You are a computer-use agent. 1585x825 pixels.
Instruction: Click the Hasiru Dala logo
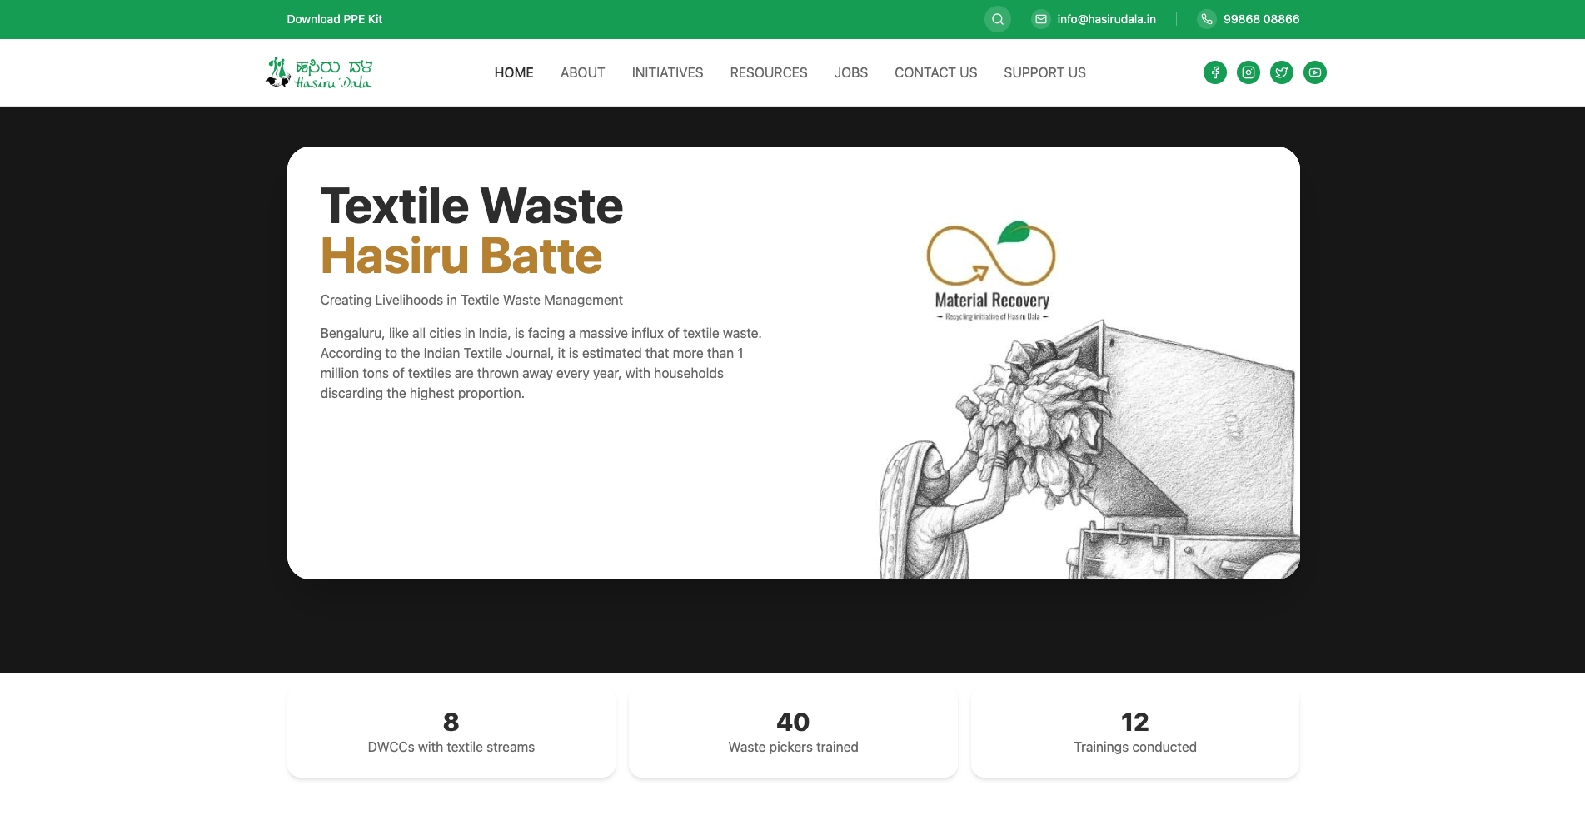pyautogui.click(x=319, y=72)
